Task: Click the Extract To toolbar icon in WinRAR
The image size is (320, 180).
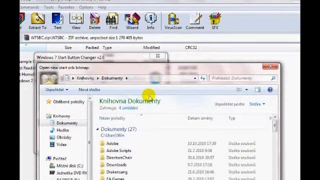Action: pos(38,21)
